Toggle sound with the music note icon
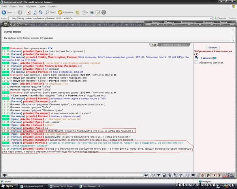 [181, 175]
